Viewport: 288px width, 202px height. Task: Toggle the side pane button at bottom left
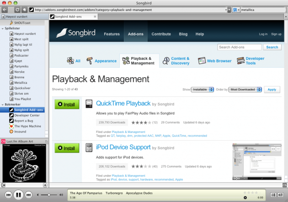3,185
